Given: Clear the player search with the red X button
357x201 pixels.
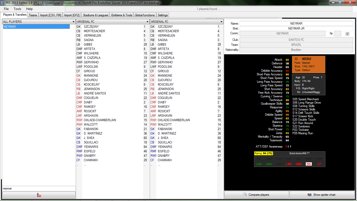Looking at the screenshot, I should click(x=39, y=195).
